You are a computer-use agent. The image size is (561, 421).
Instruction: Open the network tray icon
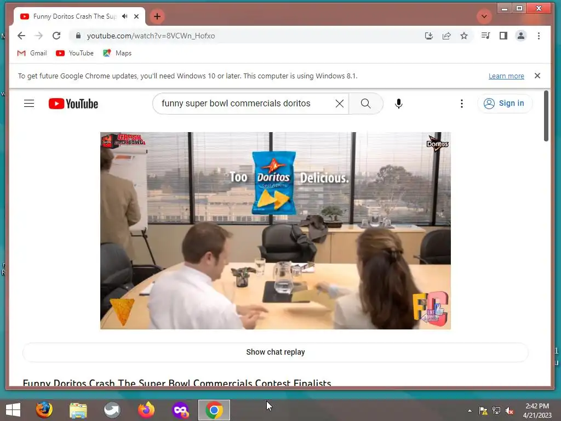[x=496, y=411]
